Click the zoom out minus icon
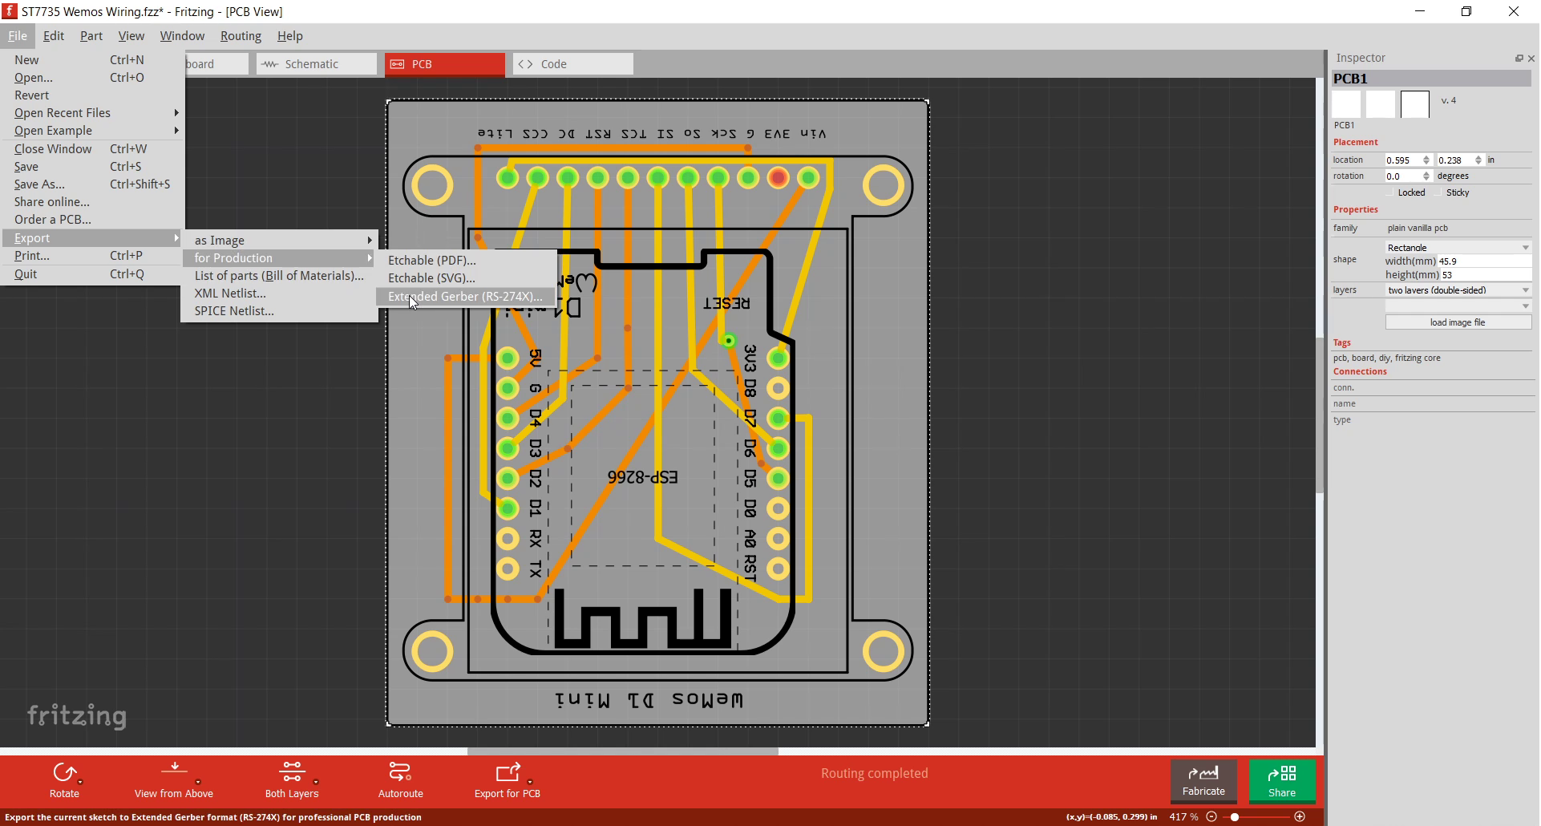Viewport: 1541px width, 826px height. [x=1211, y=817]
